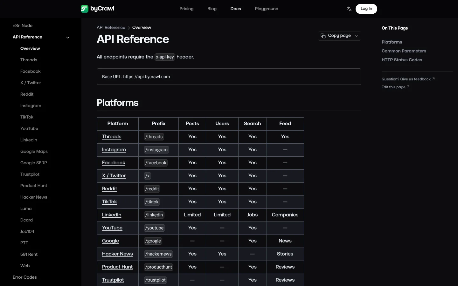Screen dimensions: 458x286
Task: Open Product Hunt in the sidebar
Action: [x=34, y=186]
